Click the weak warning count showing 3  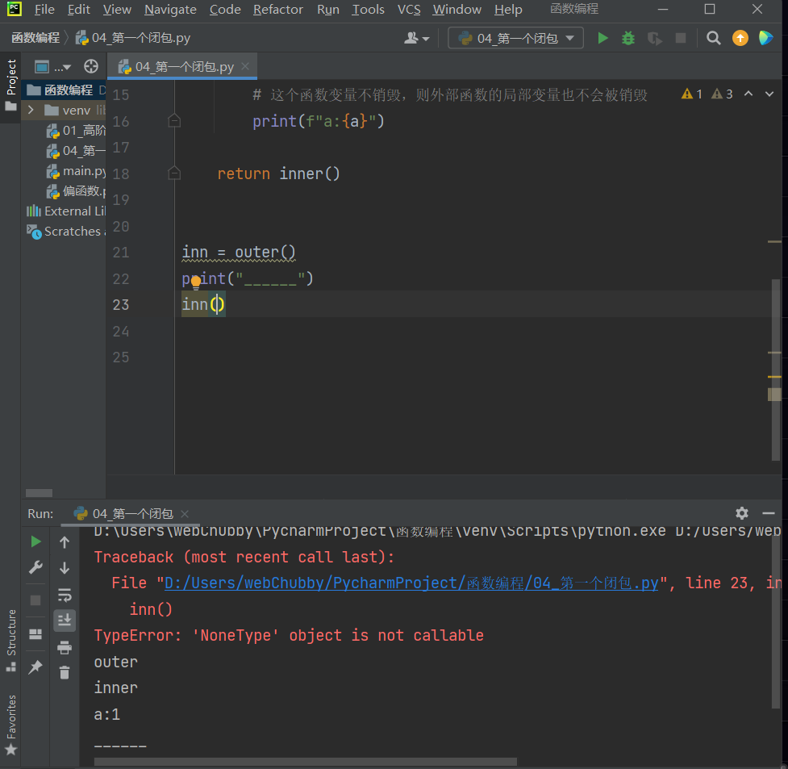click(722, 94)
